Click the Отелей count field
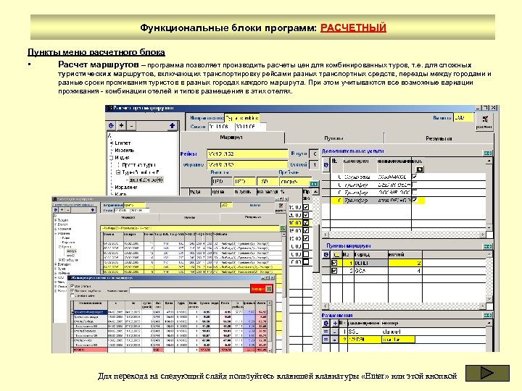The image size is (522, 391). [314, 164]
